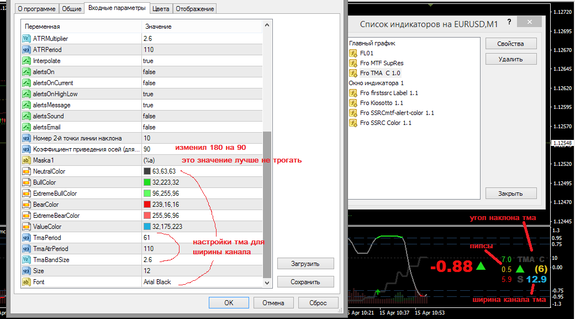Switch to the О программе tab
This screenshot has width=575, height=319.
pyautogui.click(x=36, y=9)
